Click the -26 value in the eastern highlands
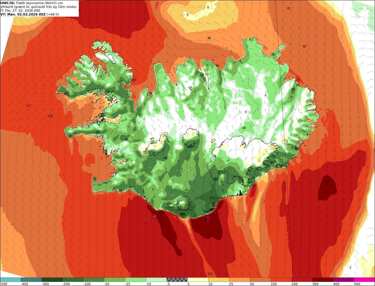This screenshot has width=375, height=286. (244, 128)
